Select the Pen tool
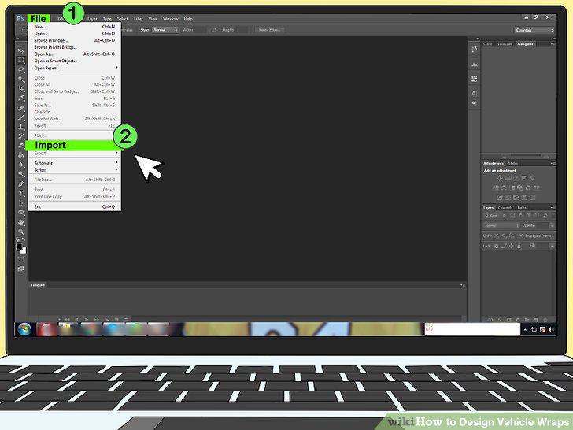Screen dimensions: 573x430 20,184
